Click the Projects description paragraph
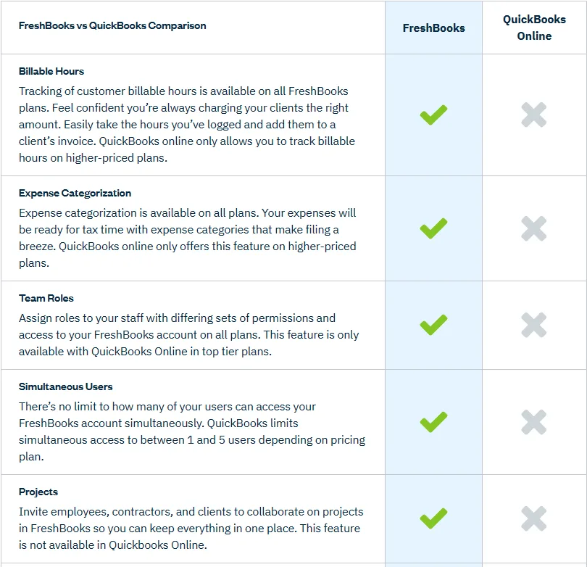 pos(190,529)
